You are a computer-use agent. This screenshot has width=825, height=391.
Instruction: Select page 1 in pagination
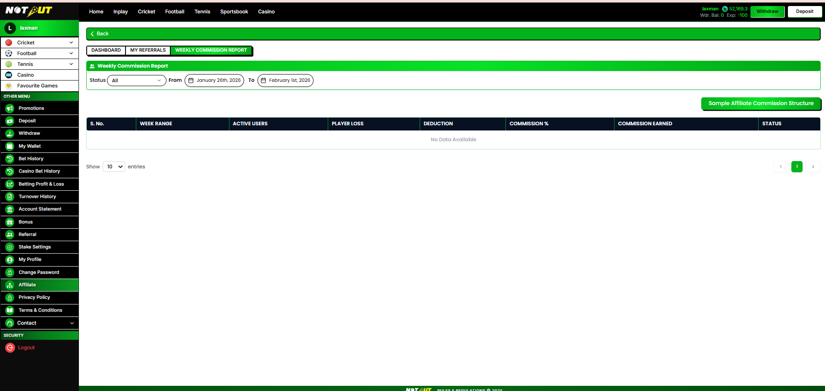pos(797,167)
